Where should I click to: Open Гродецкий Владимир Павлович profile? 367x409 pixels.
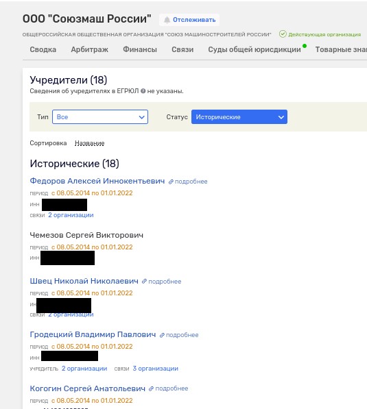click(93, 334)
